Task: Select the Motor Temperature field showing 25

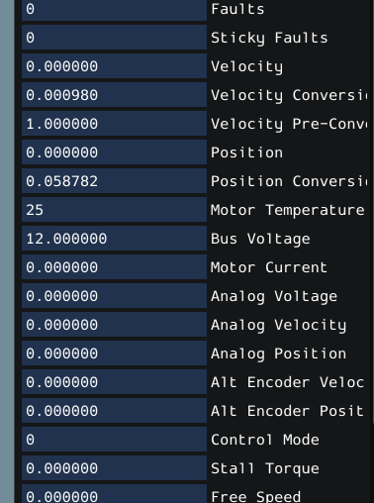Action: click(114, 210)
